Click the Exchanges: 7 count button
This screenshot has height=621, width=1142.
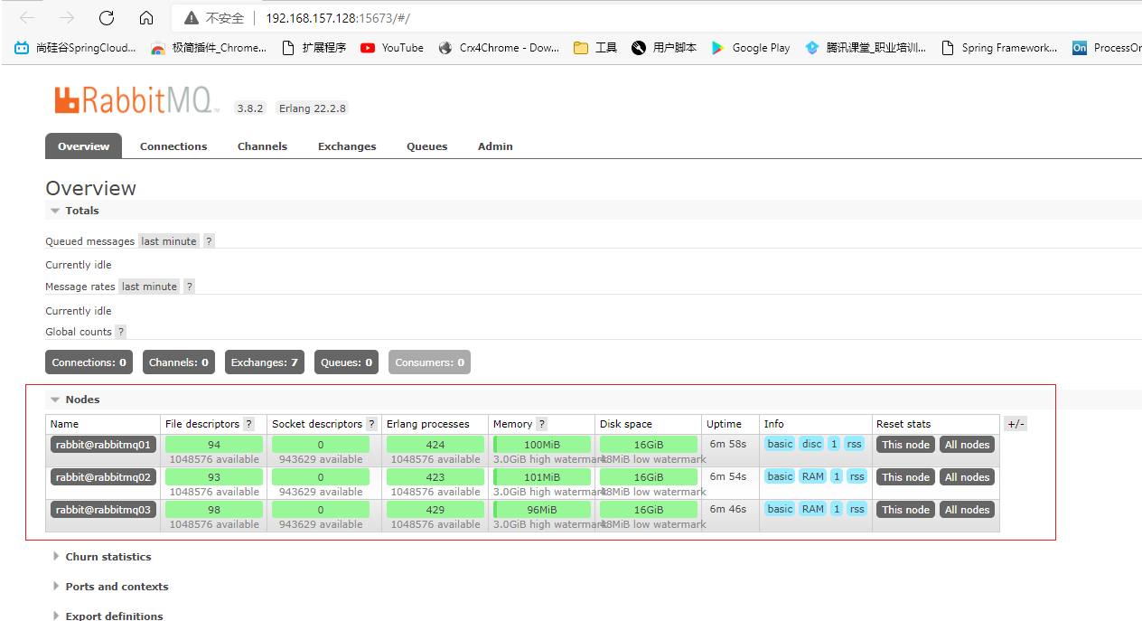point(264,362)
